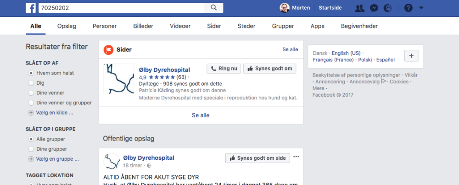Viewport: 459px width, 185px height.
Task: Click the search magnifying glass button
Action: 213,8
